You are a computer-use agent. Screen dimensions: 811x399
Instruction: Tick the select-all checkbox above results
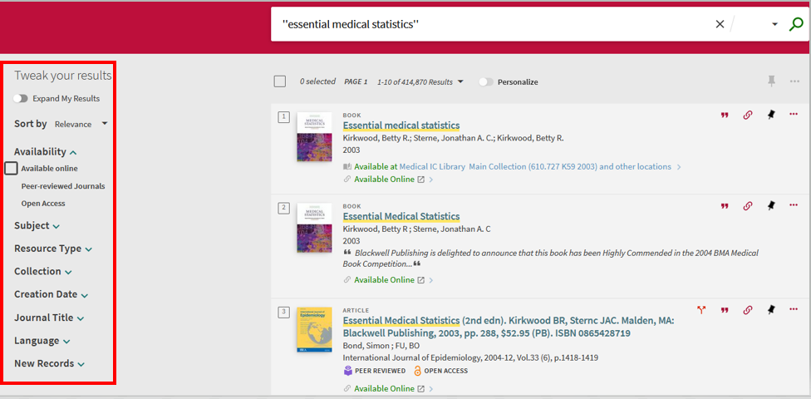[x=280, y=81]
